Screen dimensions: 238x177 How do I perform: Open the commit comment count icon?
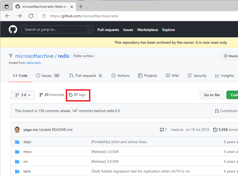click(x=162, y=130)
